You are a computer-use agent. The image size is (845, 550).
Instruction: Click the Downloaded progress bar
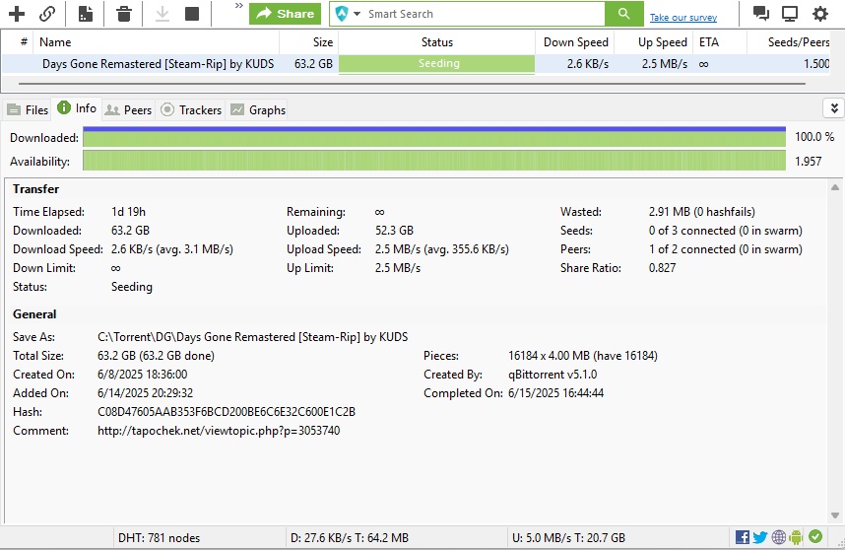(x=434, y=137)
